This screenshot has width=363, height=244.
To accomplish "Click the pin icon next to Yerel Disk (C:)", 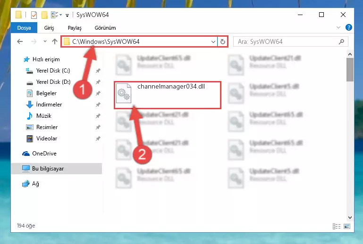I will tap(98, 71).
